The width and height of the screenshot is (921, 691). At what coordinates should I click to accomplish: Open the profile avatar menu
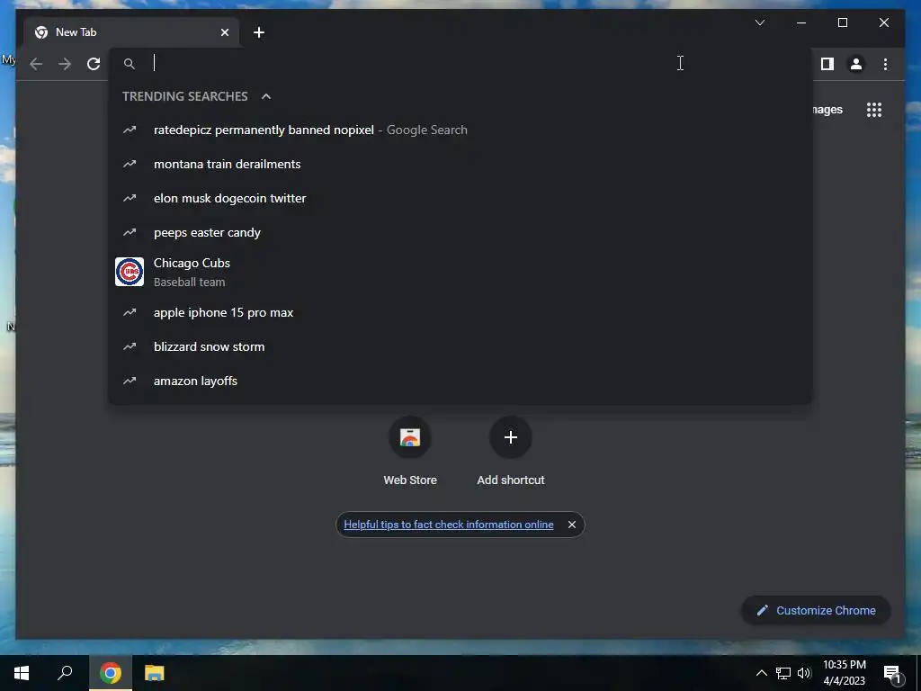coord(856,64)
